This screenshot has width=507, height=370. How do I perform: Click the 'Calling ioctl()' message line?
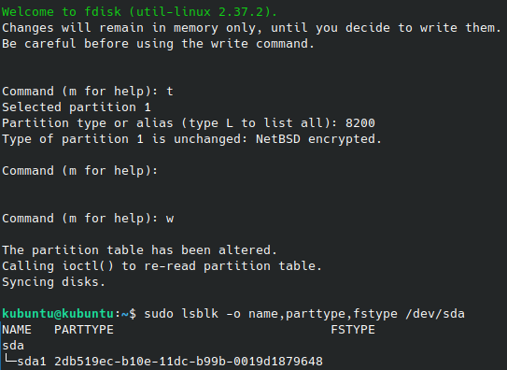pyautogui.click(x=162, y=266)
